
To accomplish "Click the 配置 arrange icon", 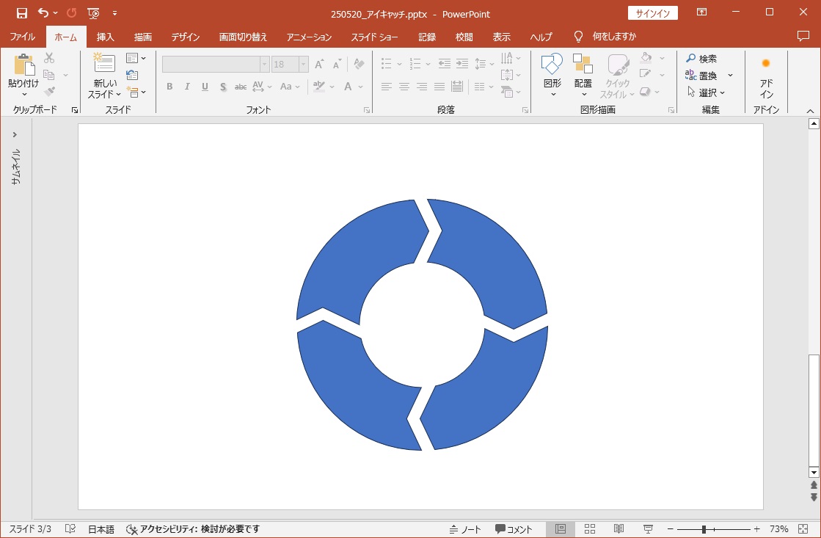I will coord(583,65).
